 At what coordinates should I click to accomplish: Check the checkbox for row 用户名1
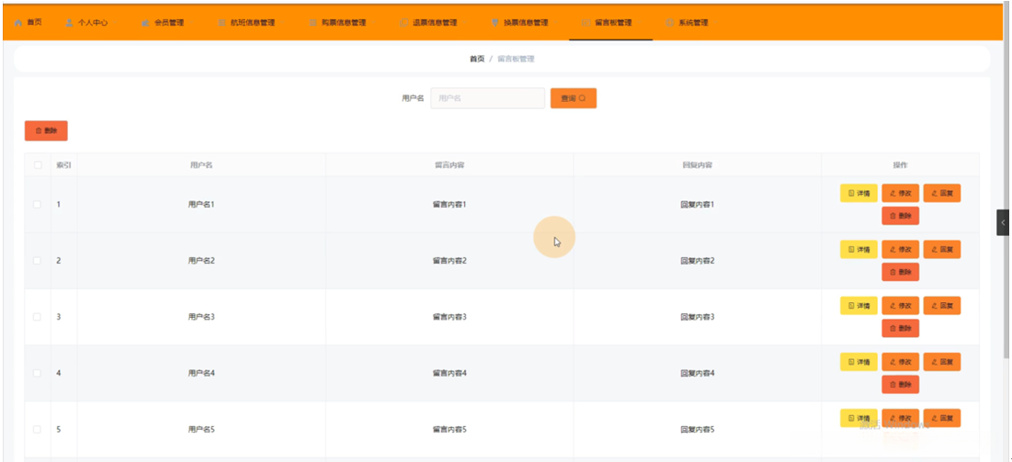(38, 205)
